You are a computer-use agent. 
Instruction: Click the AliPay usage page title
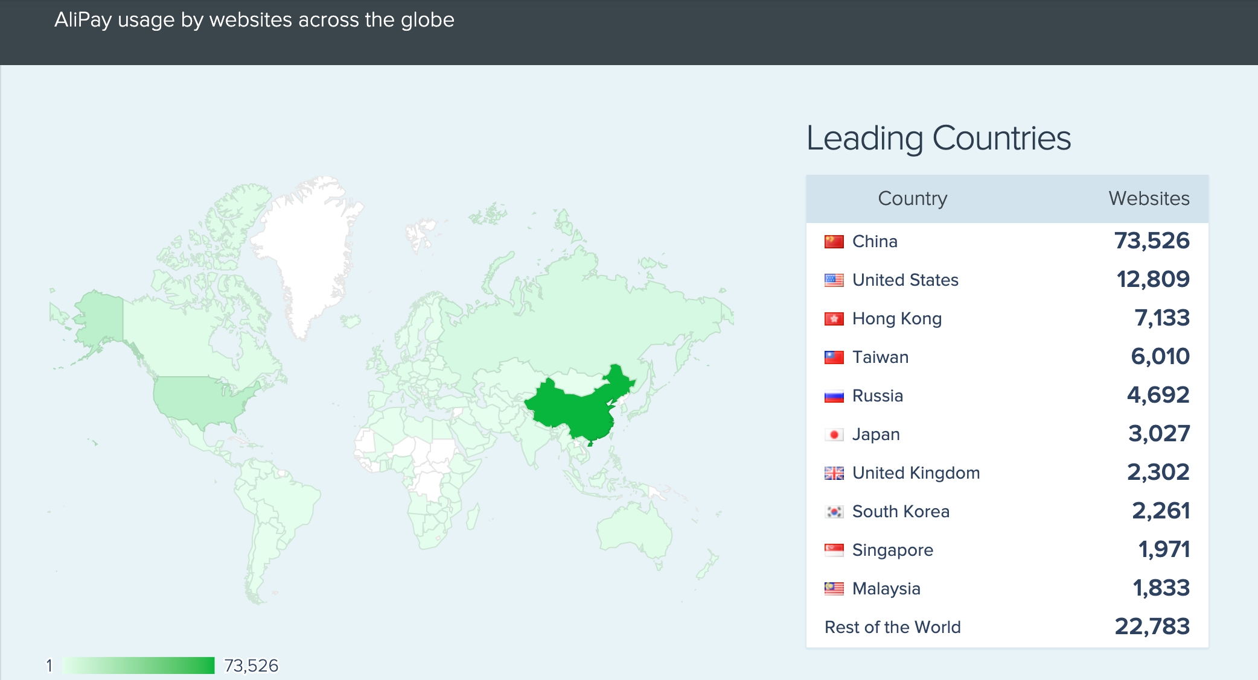[254, 20]
